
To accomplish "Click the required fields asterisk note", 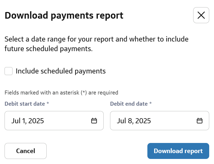I will coord(61,93).
